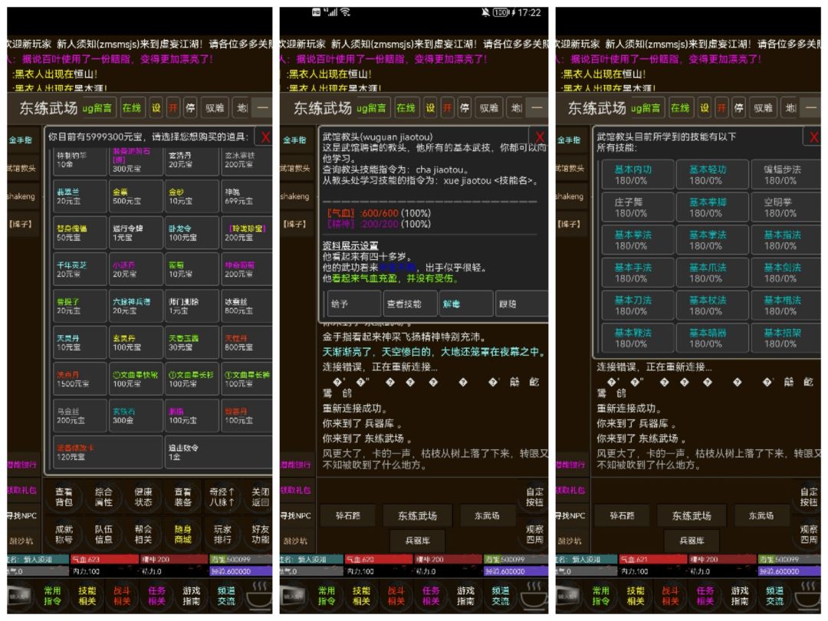
Task: Open 频道交流 tab in the skills list screenshot
Action: pyautogui.click(x=774, y=596)
